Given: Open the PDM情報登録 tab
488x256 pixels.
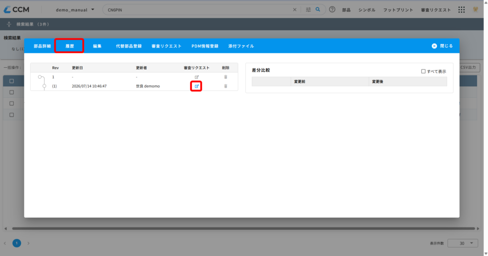Looking at the screenshot, I should pos(205,46).
